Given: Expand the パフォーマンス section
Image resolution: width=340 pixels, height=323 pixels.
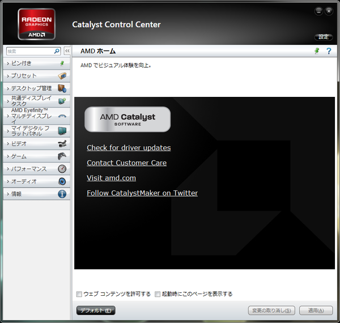Looking at the screenshot, I should (x=36, y=169).
